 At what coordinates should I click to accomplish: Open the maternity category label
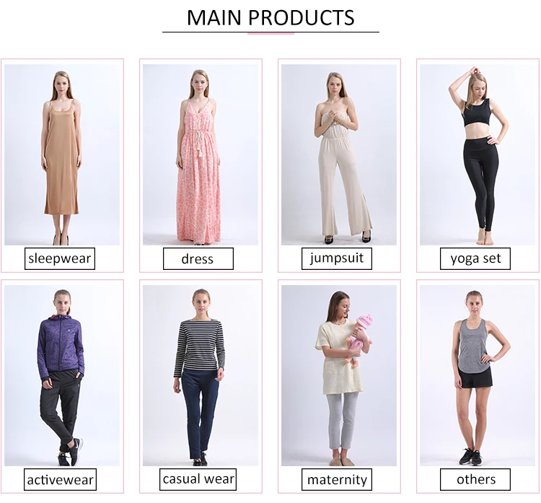(337, 479)
